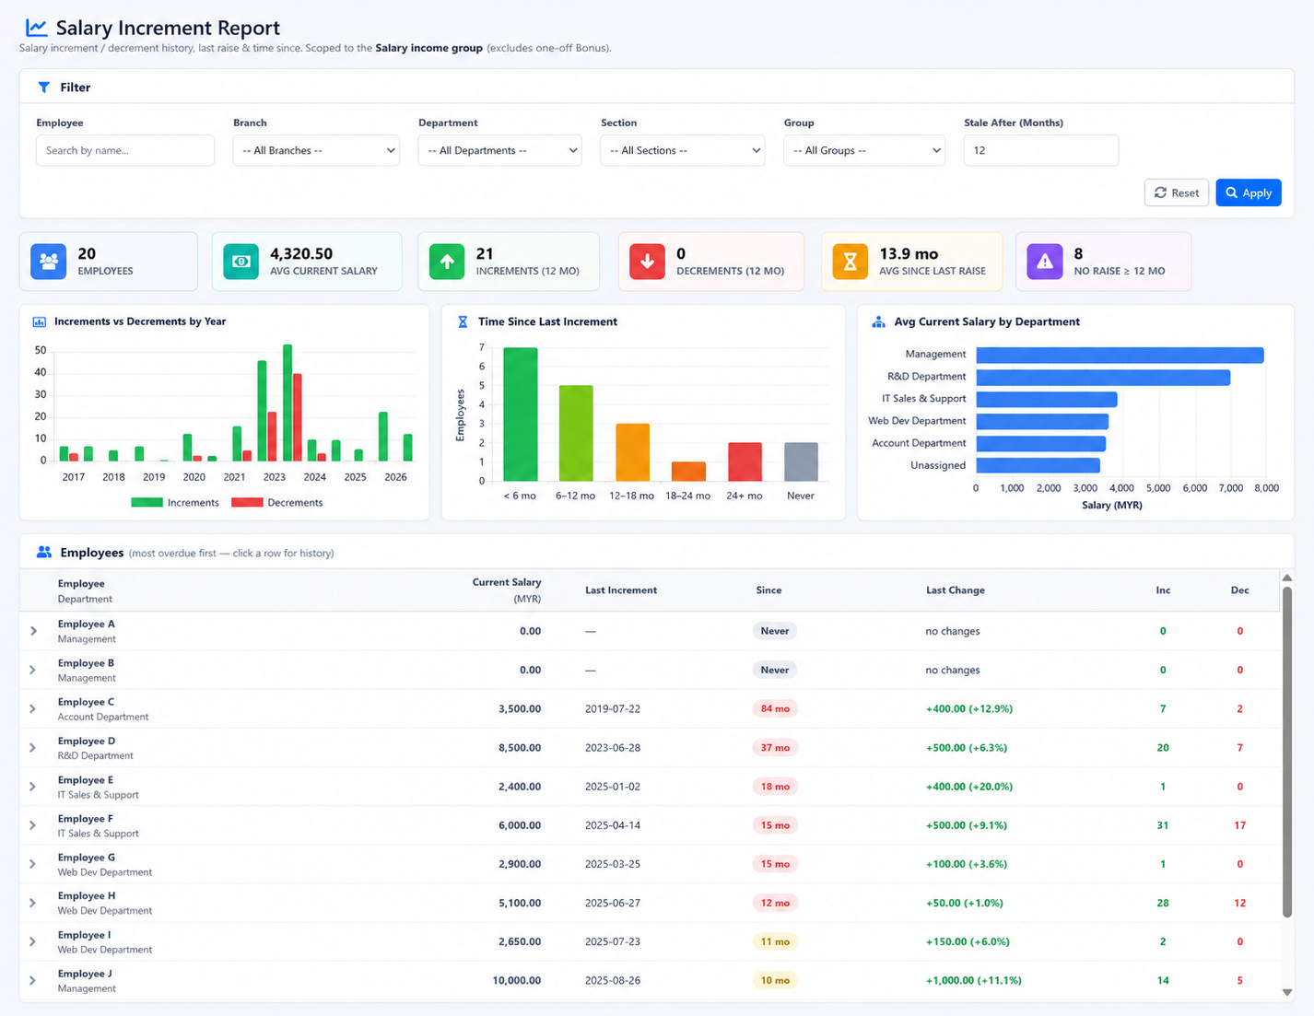Open the All Sections dropdown
1314x1016 pixels.
click(x=683, y=150)
